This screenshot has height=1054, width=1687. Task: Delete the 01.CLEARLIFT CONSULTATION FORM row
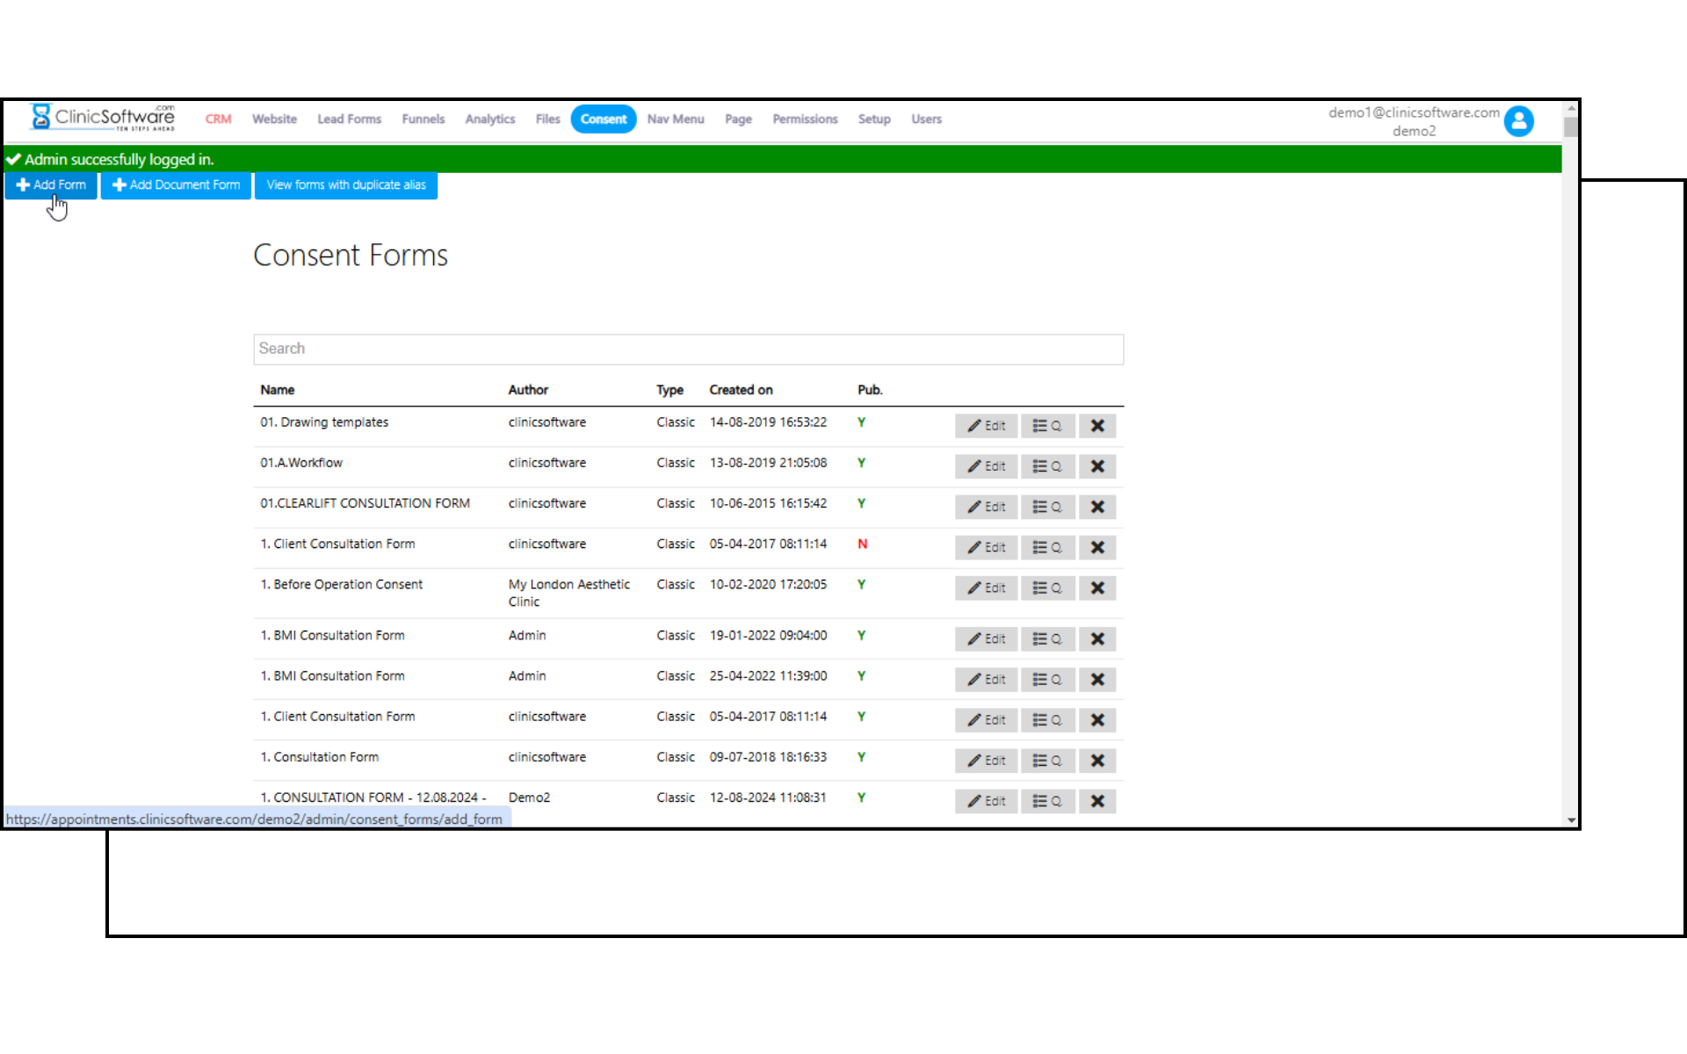1097,507
